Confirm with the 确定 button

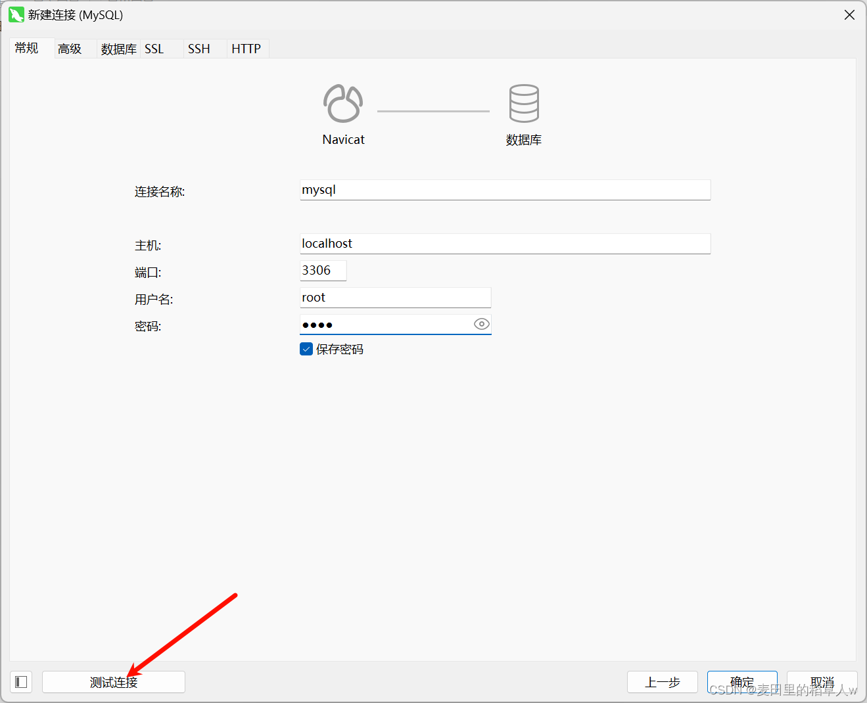pos(742,682)
